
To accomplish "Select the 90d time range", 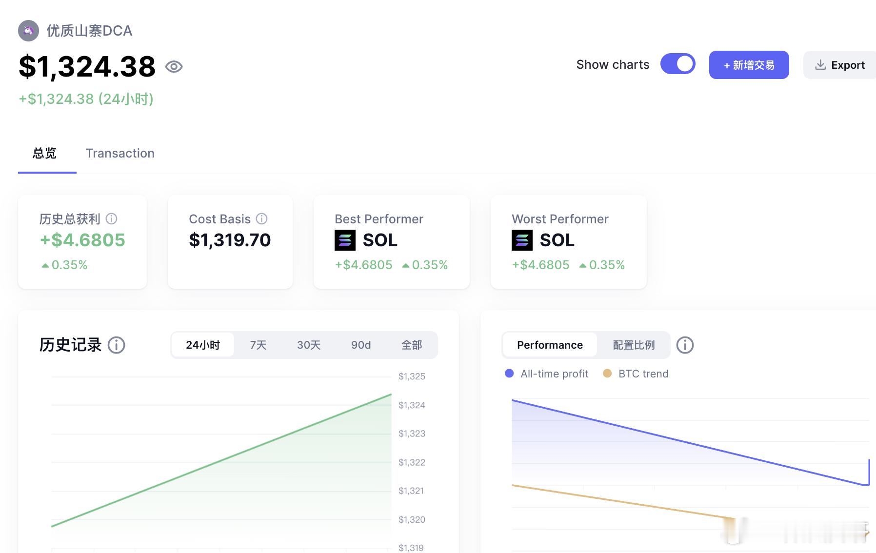I will pyautogui.click(x=361, y=345).
